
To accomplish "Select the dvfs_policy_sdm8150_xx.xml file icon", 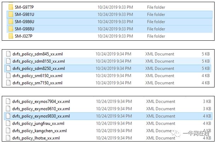I will (8, 61).
